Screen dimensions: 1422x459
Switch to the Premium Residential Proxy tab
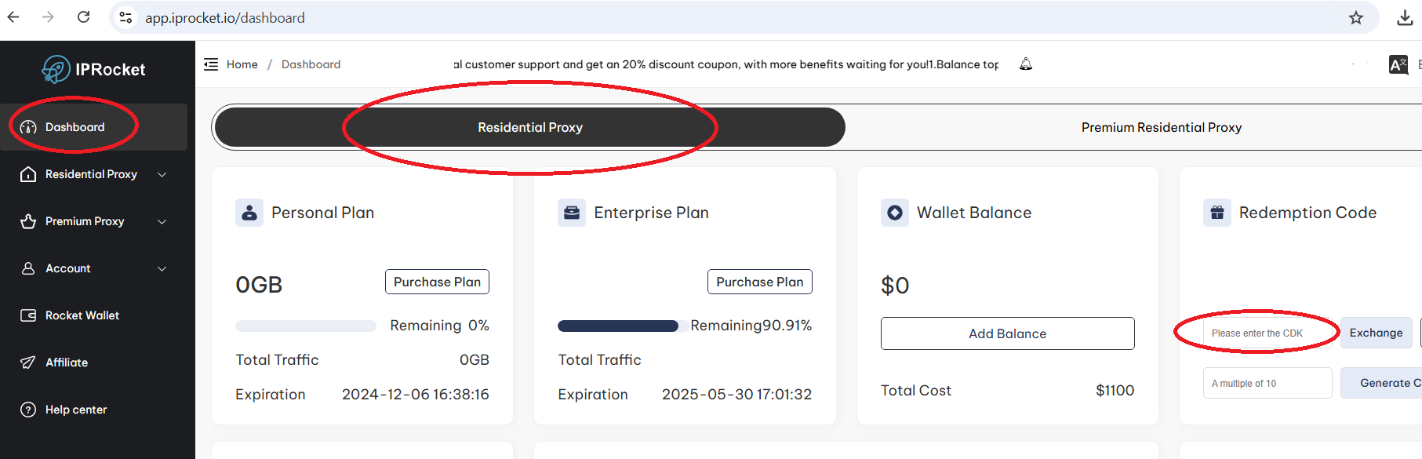pos(1161,127)
